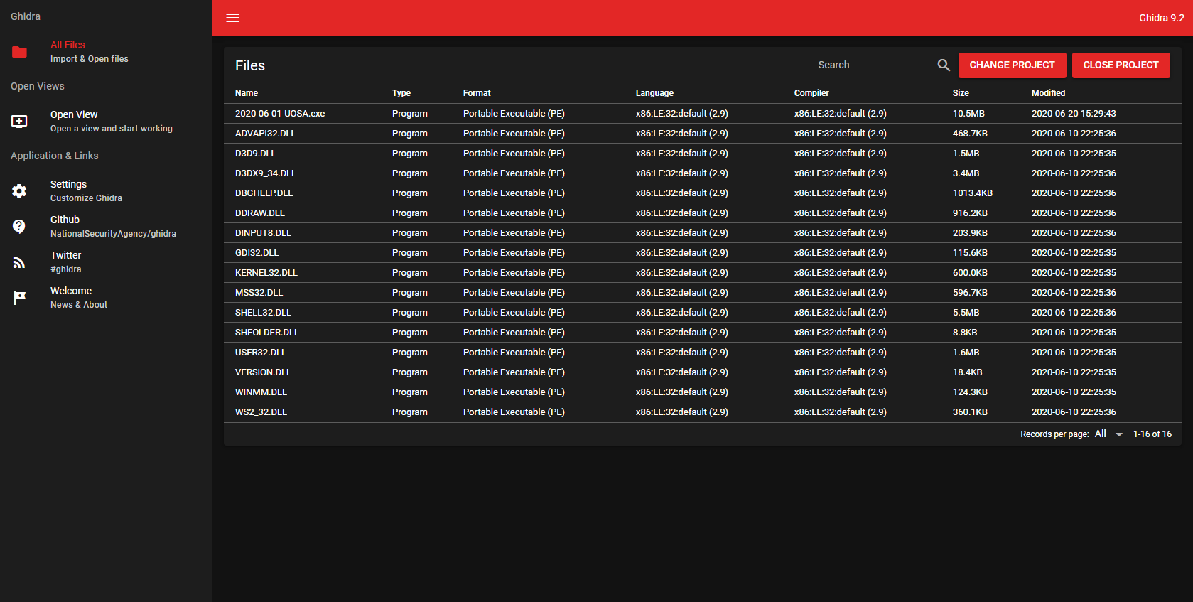
Task: Sort table by Size column header
Action: (x=961, y=93)
